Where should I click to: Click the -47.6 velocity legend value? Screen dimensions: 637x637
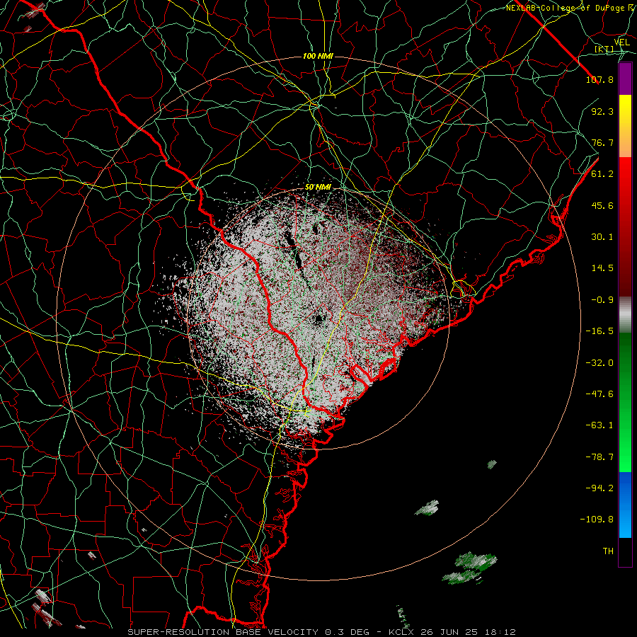[x=599, y=394]
